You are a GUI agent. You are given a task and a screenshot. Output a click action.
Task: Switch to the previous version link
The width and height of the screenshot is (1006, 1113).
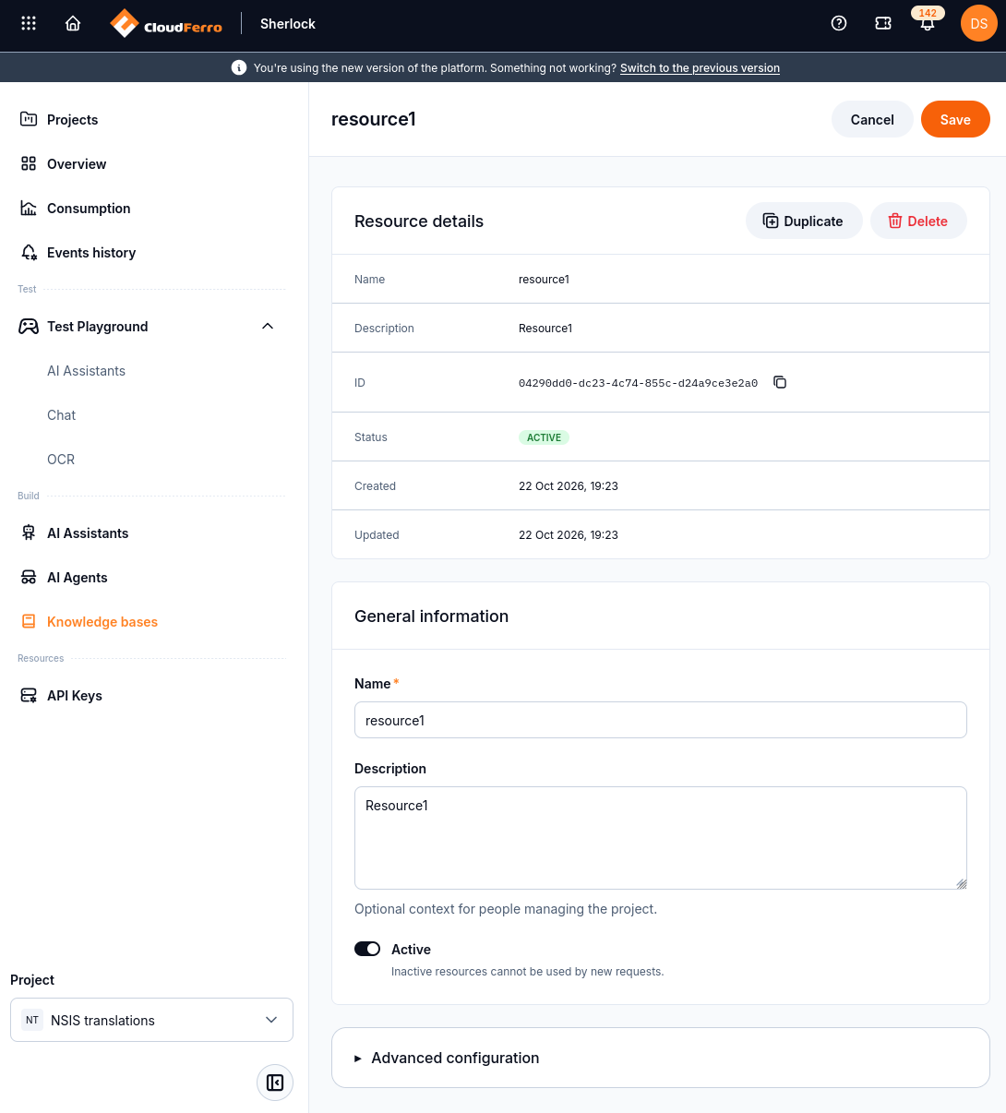click(x=700, y=67)
